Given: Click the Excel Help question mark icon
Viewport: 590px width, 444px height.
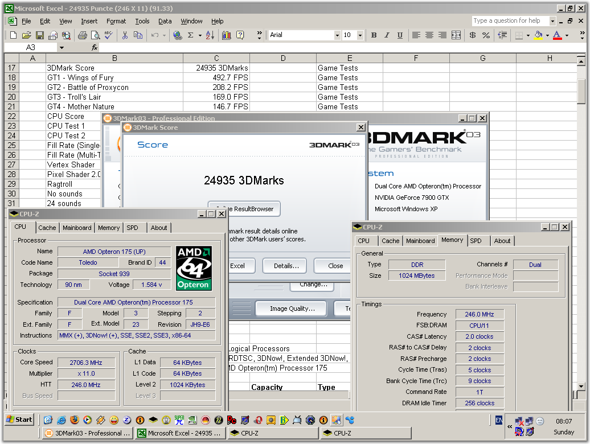Looking at the screenshot, I should [x=240, y=35].
